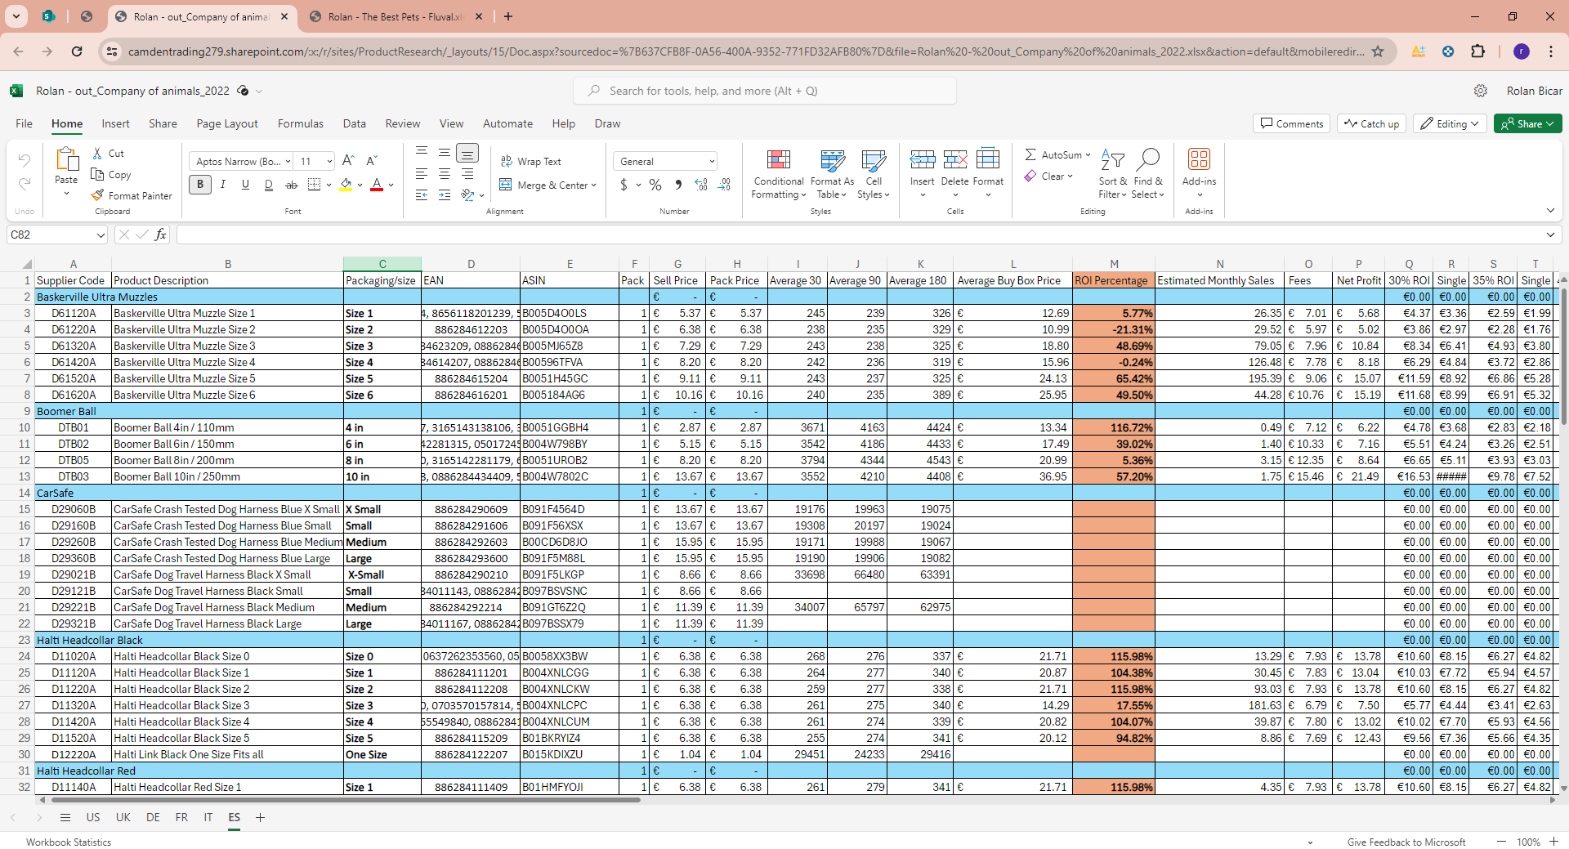Expand AutoSum dropdown arrow
This screenshot has height=849, width=1569.
tap(1088, 154)
